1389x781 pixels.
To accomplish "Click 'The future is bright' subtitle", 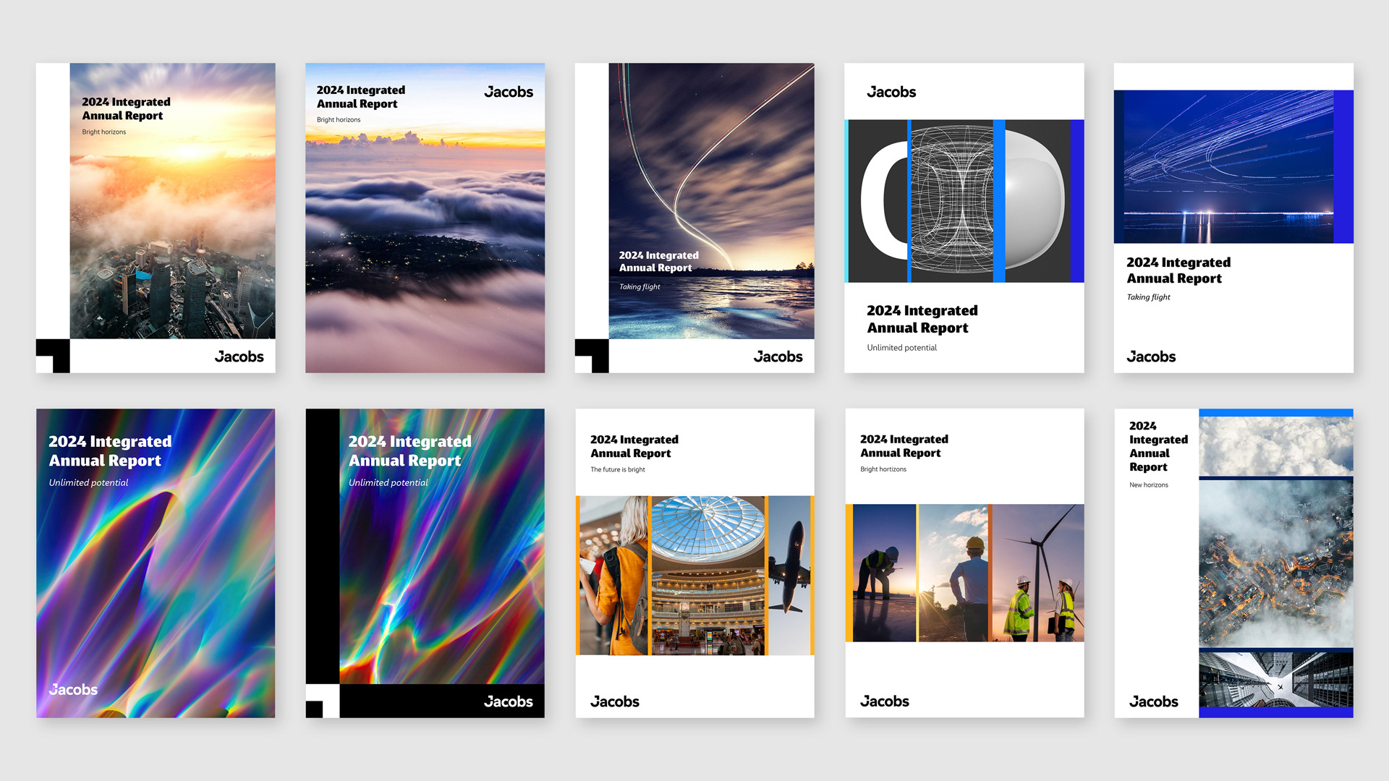I will point(617,469).
